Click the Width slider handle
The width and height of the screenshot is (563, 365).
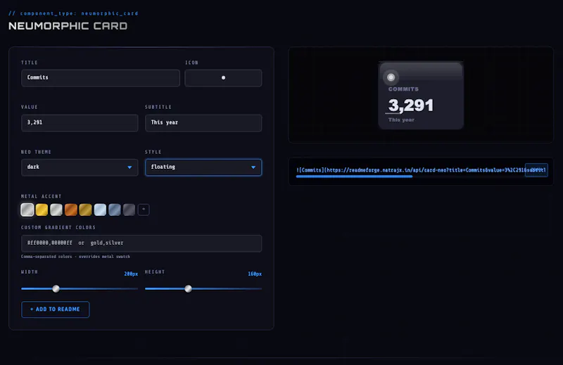tap(56, 288)
